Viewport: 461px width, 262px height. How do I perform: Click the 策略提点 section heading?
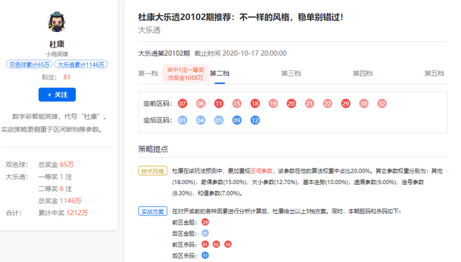coord(153,149)
